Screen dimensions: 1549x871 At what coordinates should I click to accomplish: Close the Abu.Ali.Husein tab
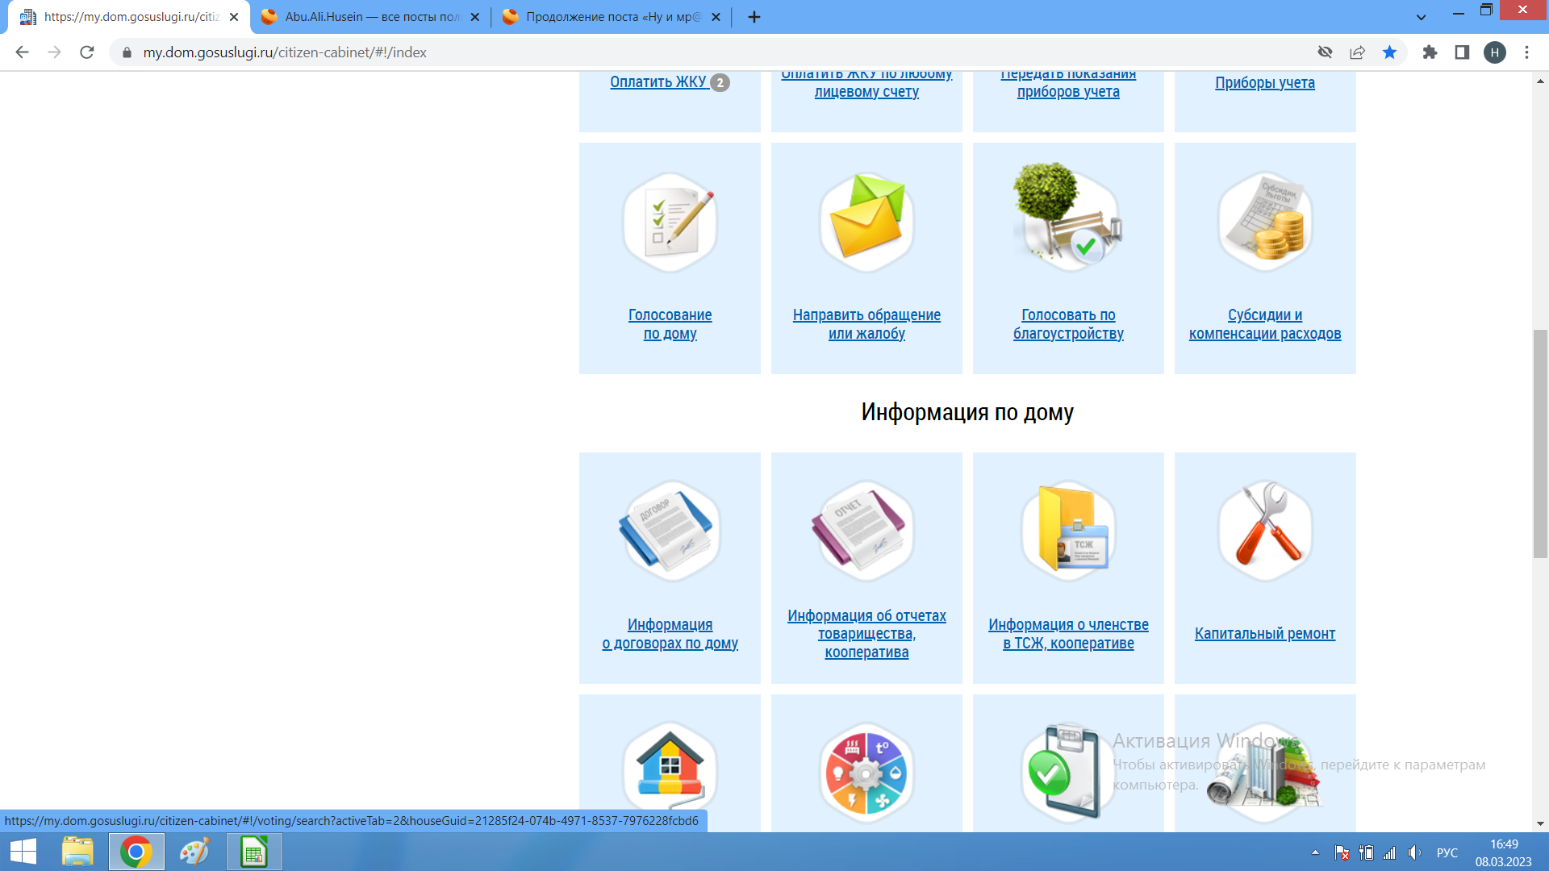click(474, 16)
